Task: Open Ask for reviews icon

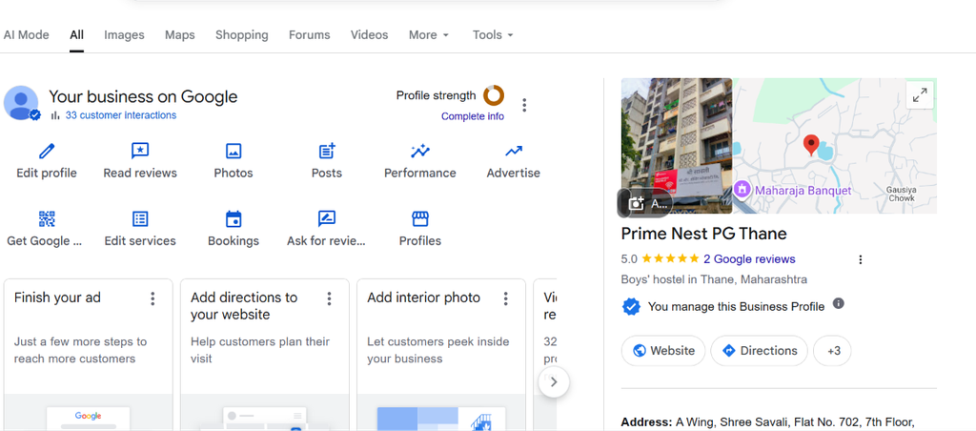Action: pyautogui.click(x=327, y=218)
